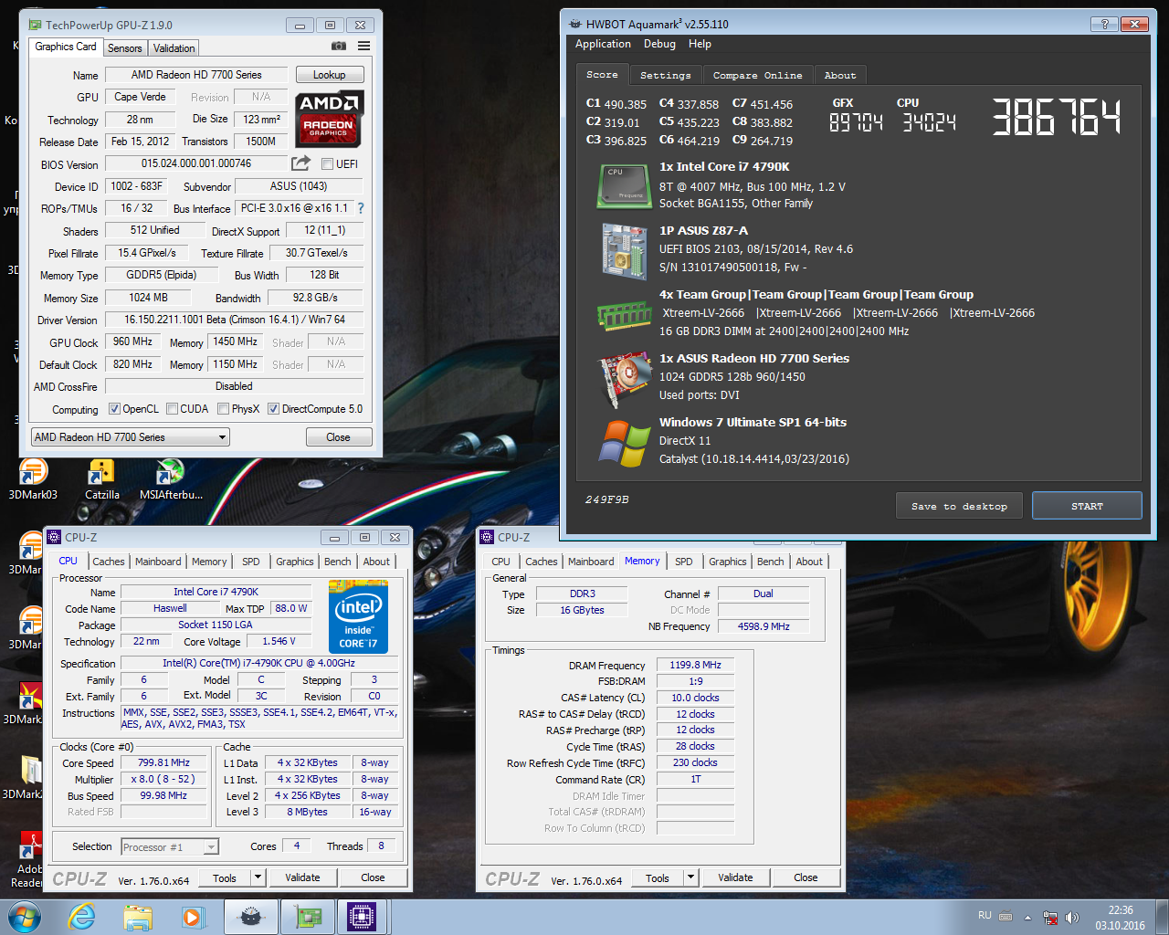Screen dimensions: 1169x935
Task: Open the Application menu in Aquamark
Action: coord(603,44)
